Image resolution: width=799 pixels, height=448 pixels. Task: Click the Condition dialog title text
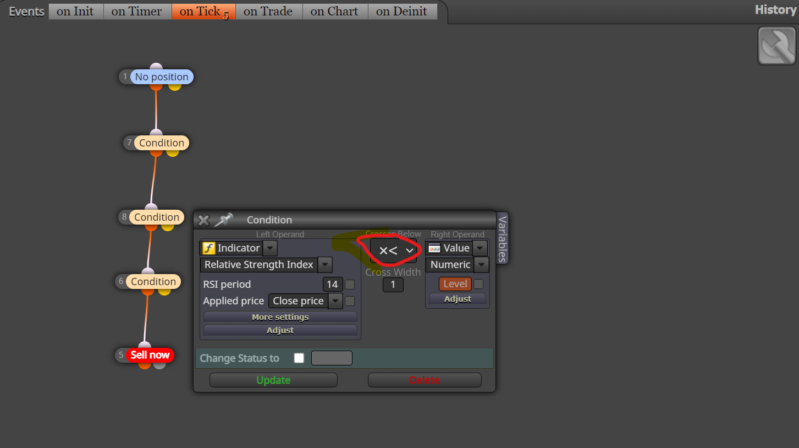(x=269, y=220)
